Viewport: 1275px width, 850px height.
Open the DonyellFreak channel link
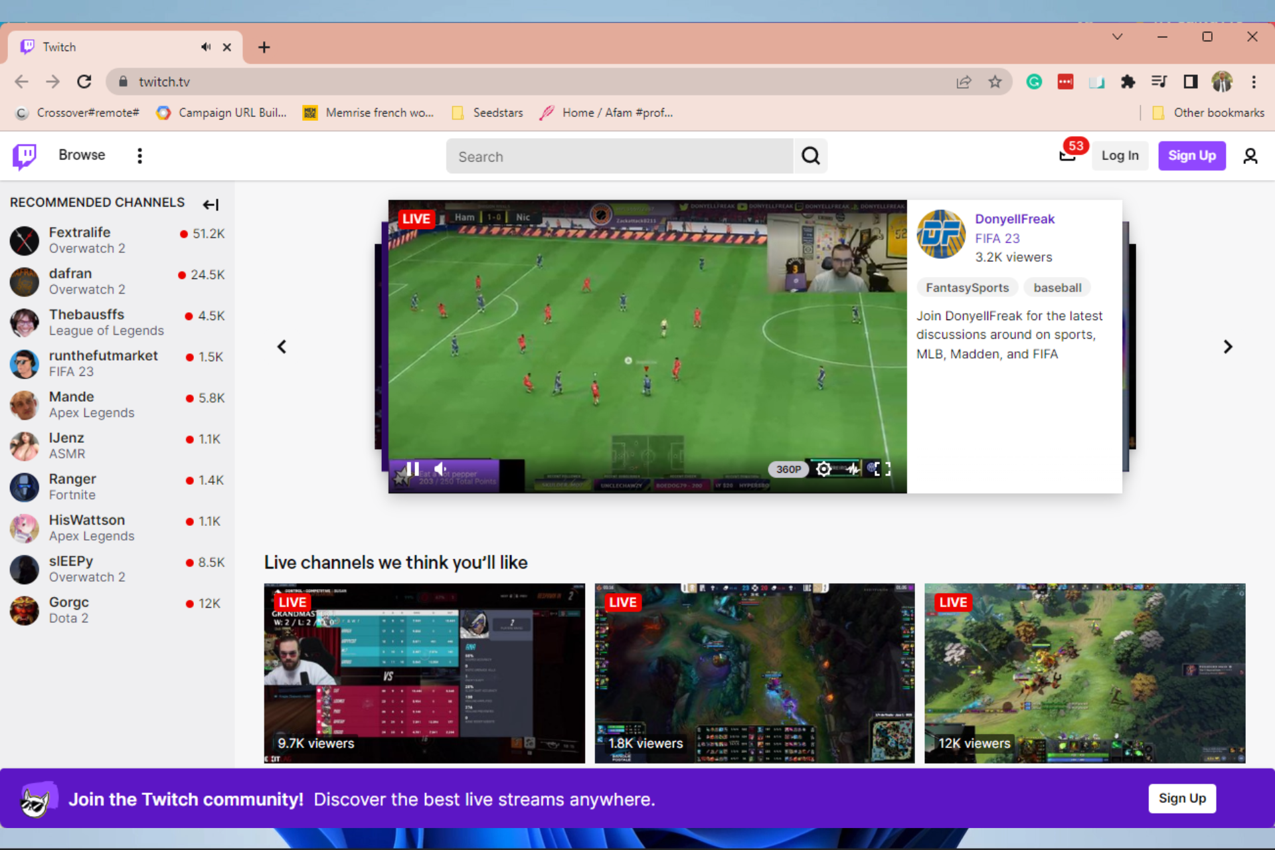[x=1014, y=219]
